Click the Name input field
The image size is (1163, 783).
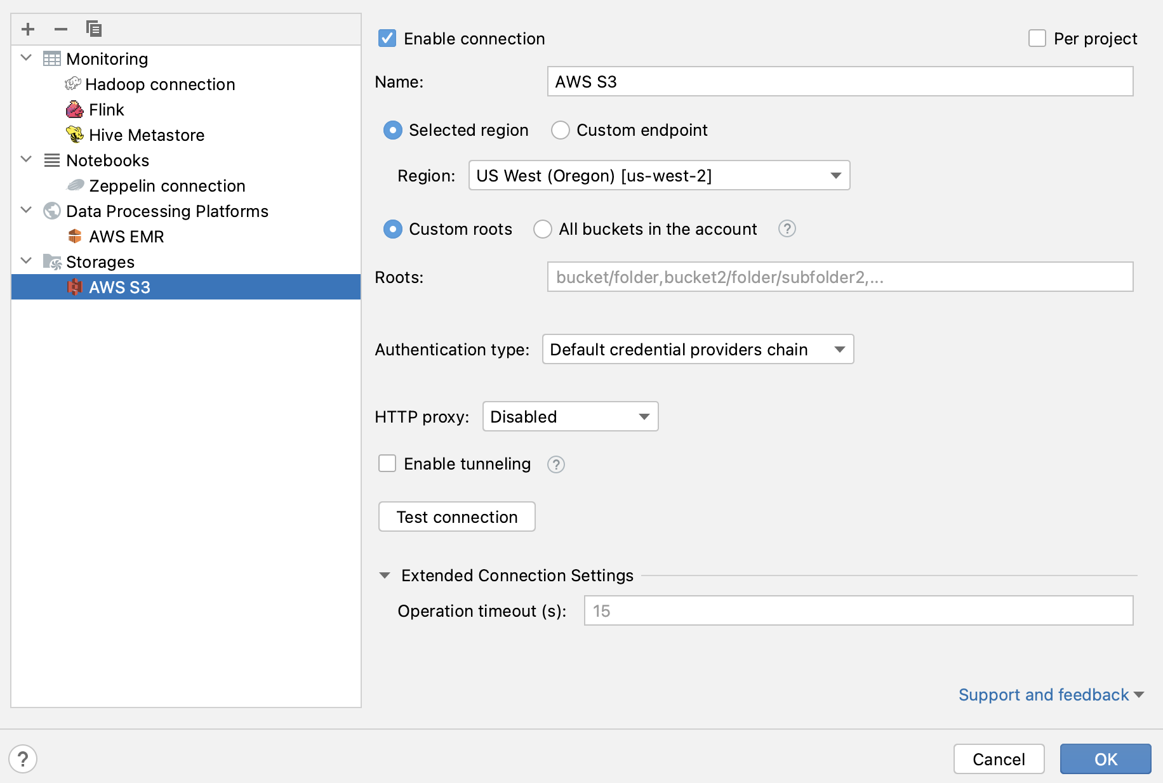point(840,81)
